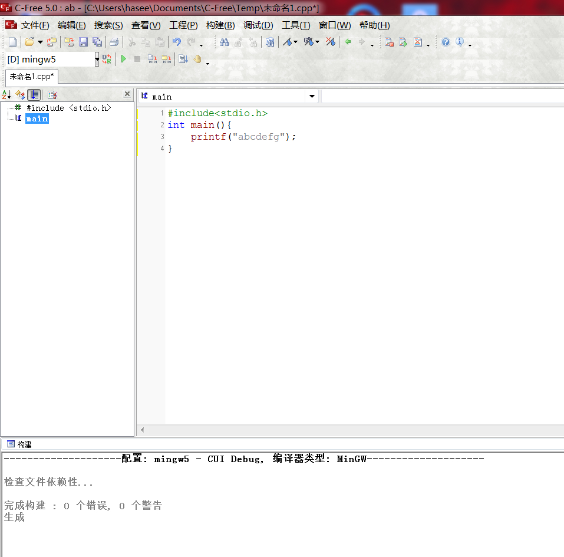This screenshot has height=557, width=564.
Task: Close the symbol side panel
Action: (127, 94)
